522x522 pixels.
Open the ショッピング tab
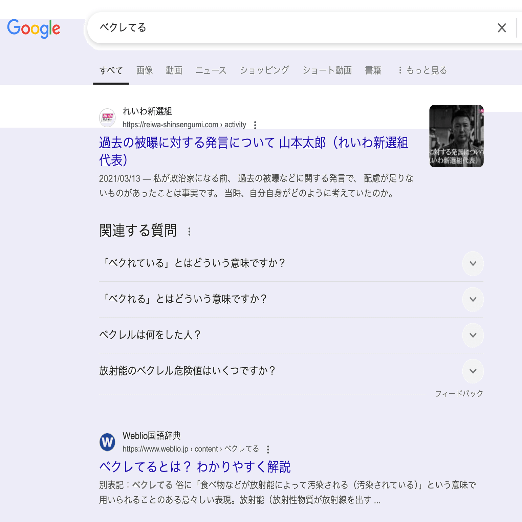click(x=264, y=70)
